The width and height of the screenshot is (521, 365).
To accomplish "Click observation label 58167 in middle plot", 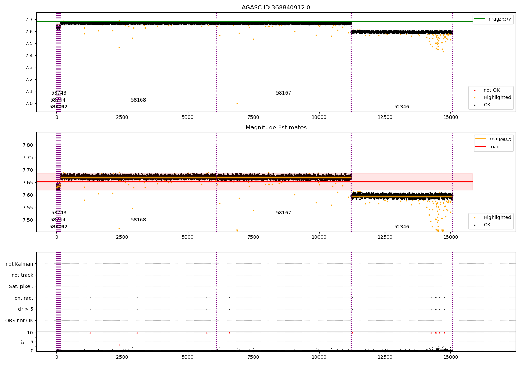I will [283, 213].
